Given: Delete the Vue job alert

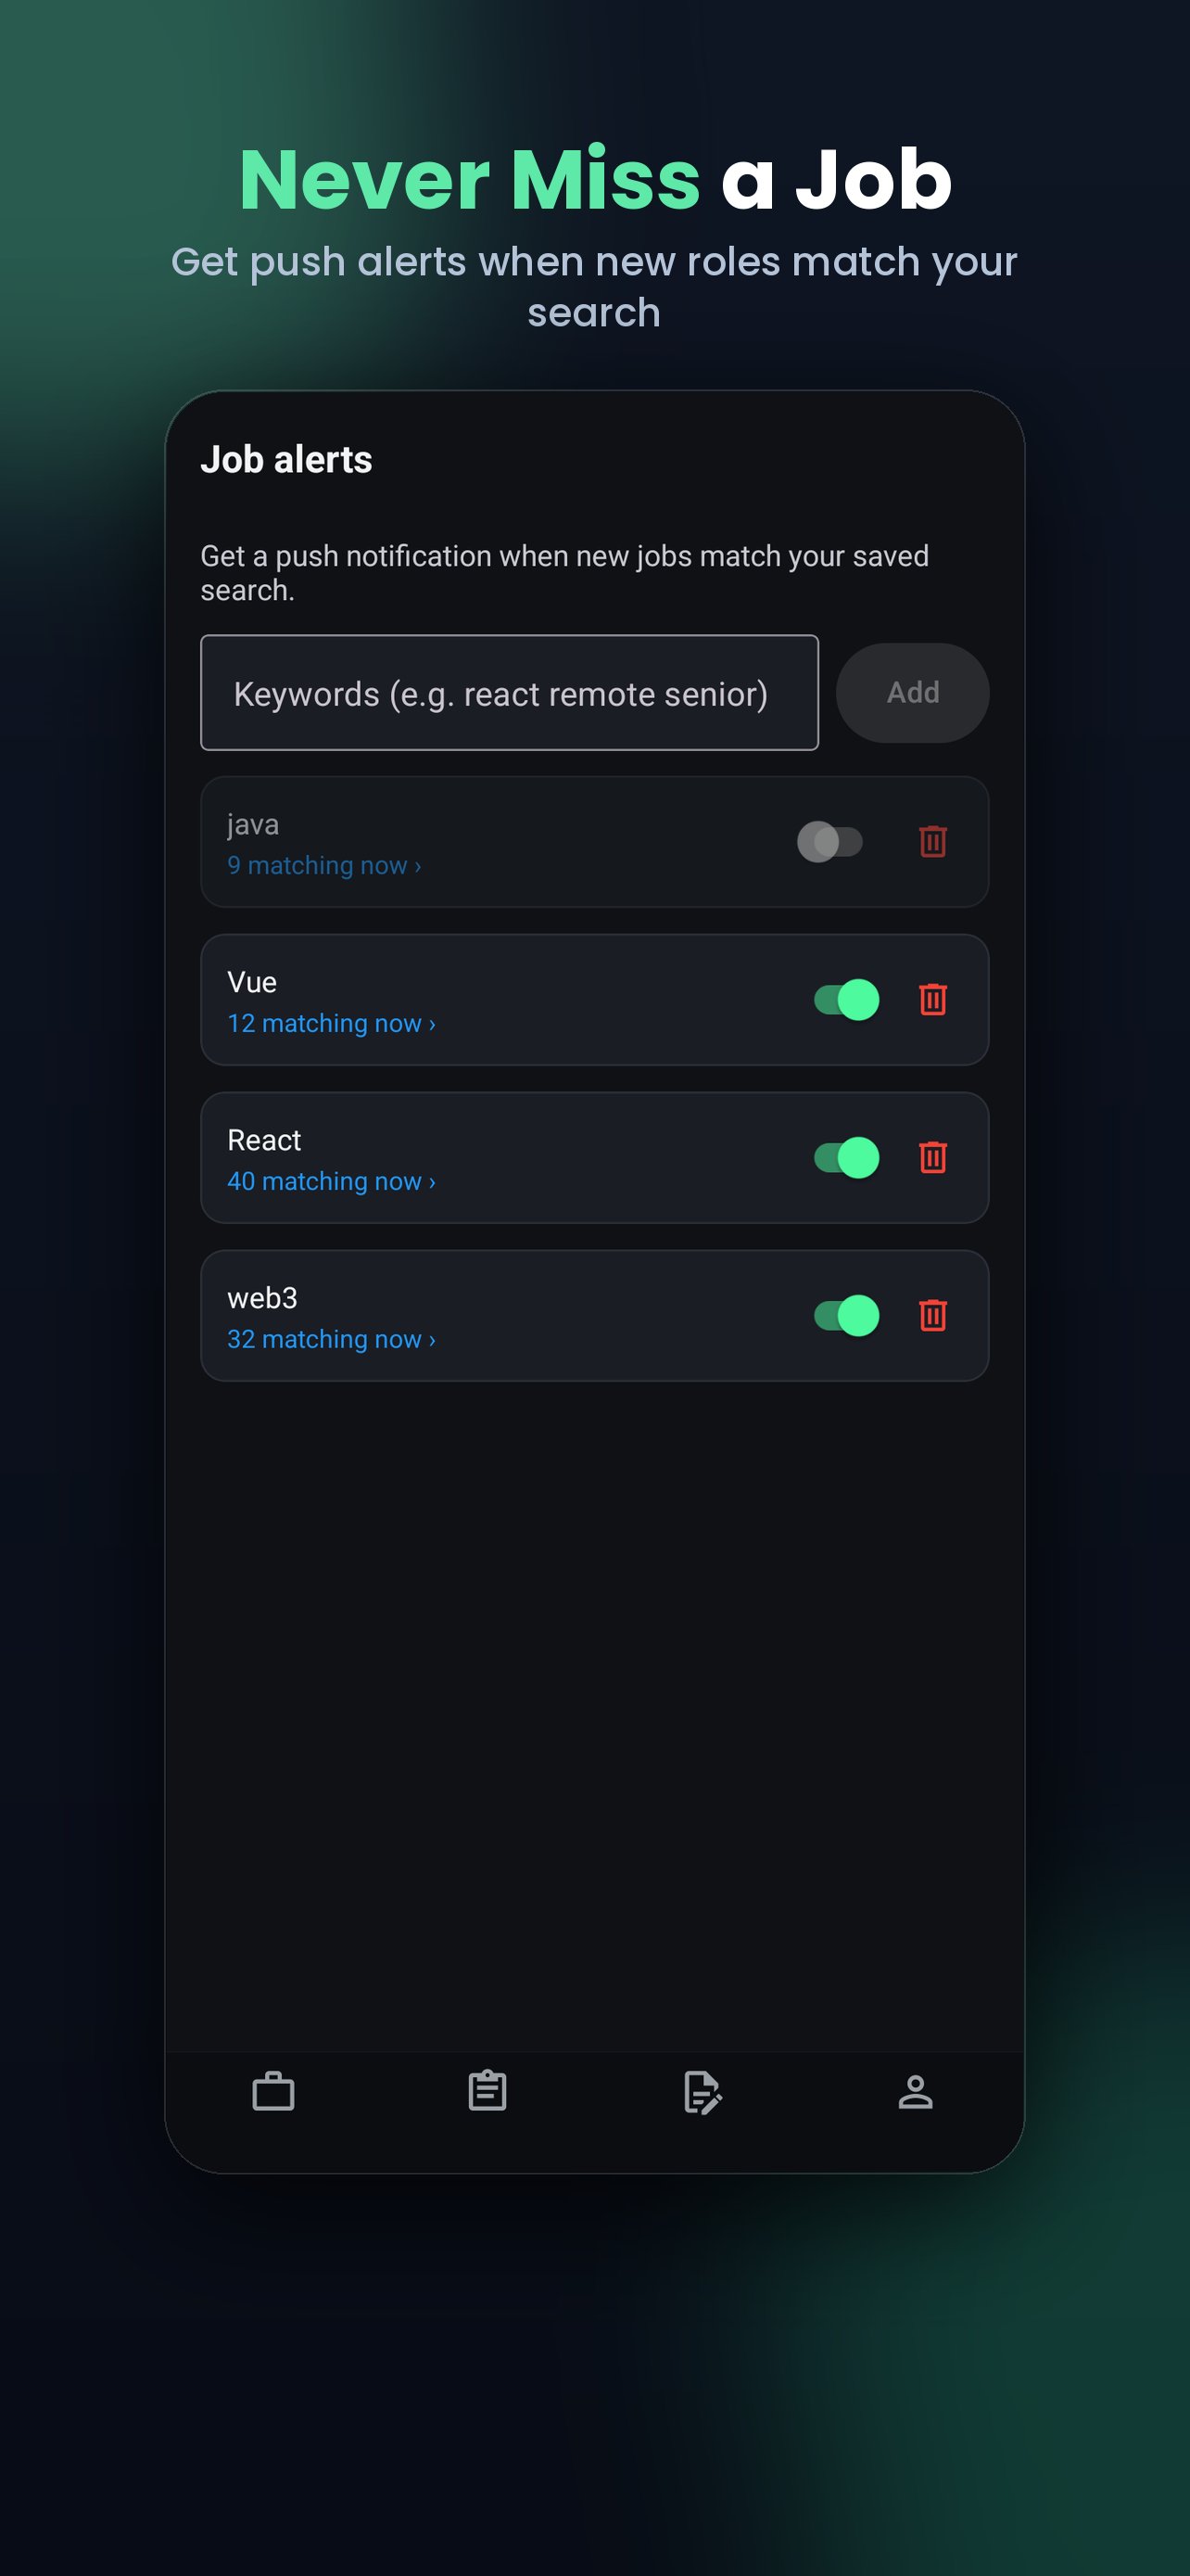Looking at the screenshot, I should [x=932, y=999].
